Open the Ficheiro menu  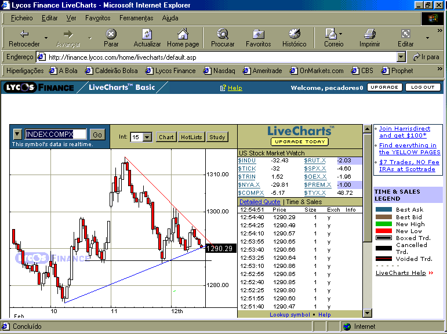21,18
